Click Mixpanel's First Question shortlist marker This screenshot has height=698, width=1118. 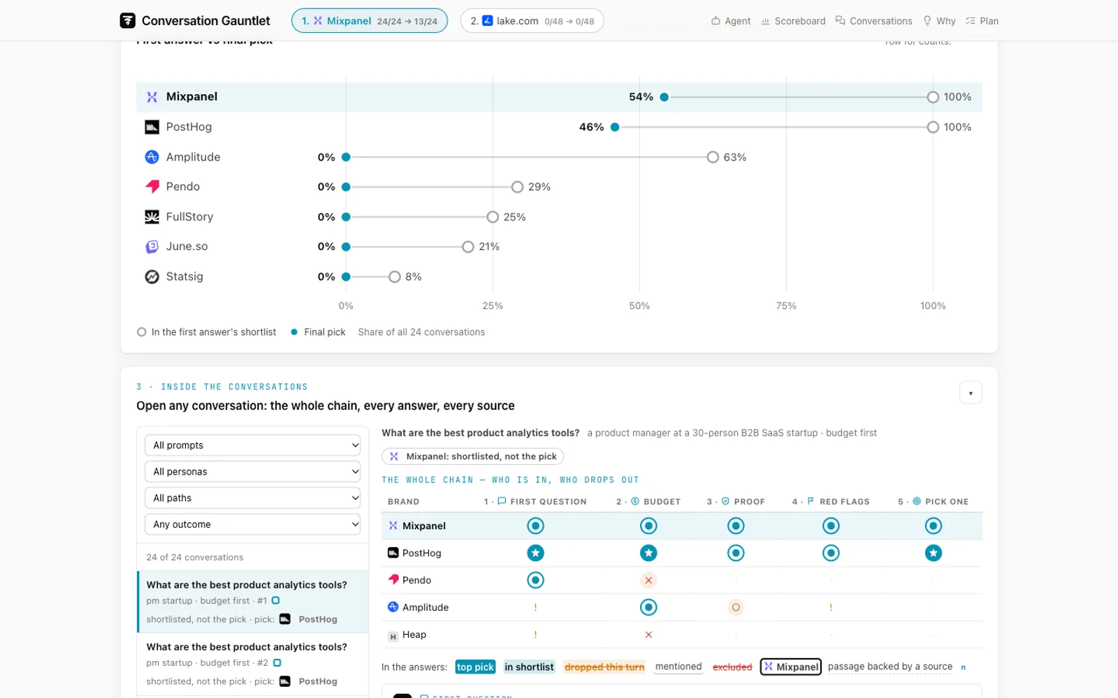[x=535, y=526]
